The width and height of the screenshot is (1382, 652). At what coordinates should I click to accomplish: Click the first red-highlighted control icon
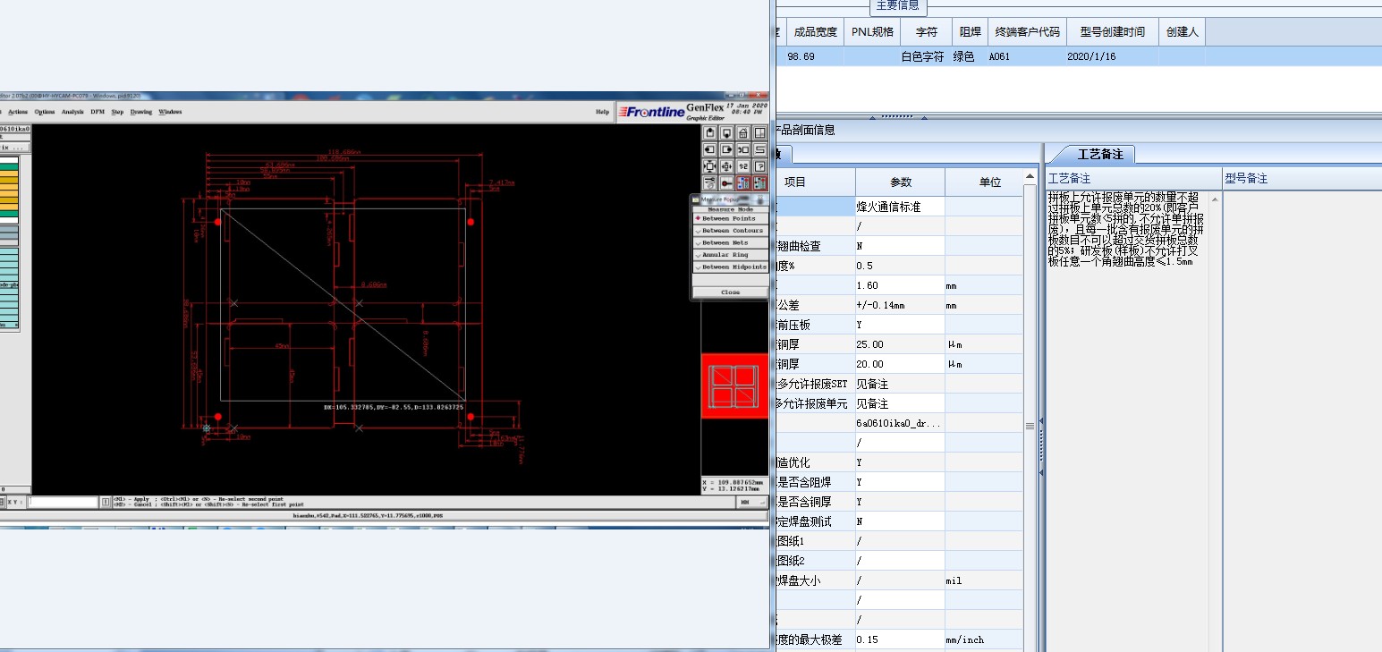(x=743, y=182)
